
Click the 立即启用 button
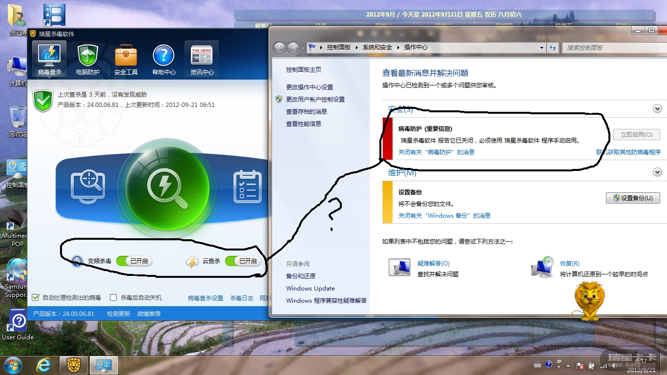pos(637,134)
